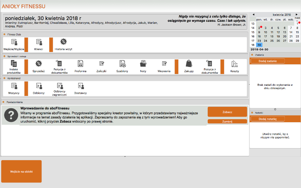Collapse the Sprzedaż i zakup section

(4, 56)
